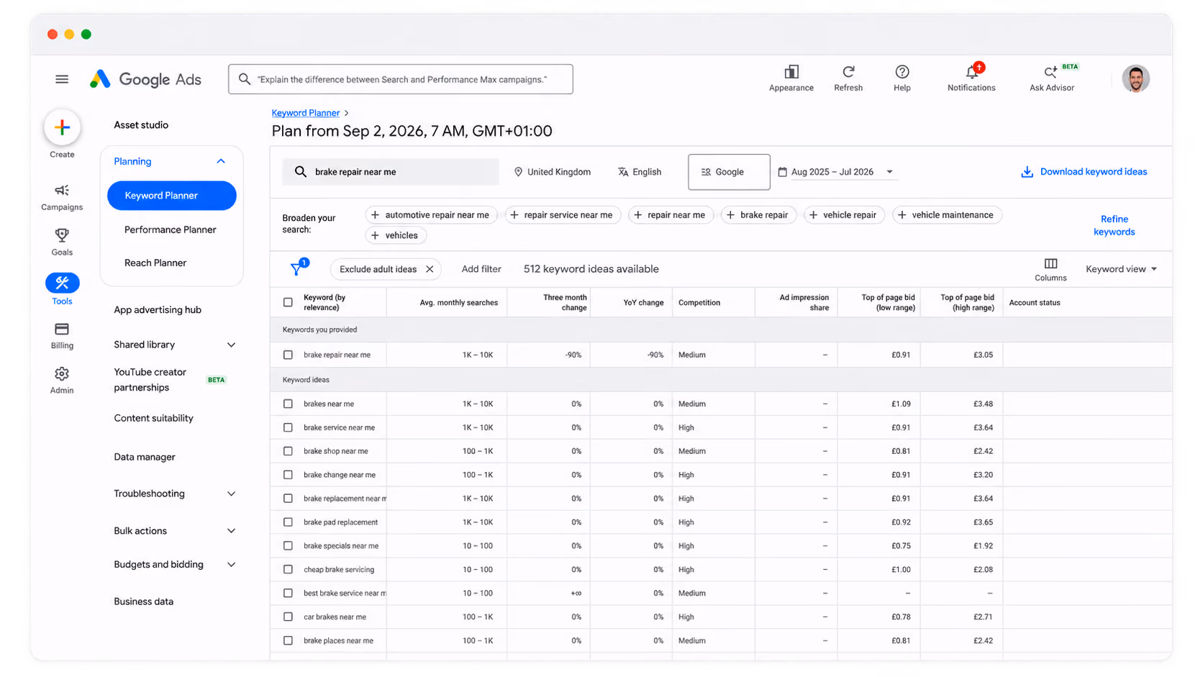Expand Budgets and bidding section
1203x677 pixels.
click(x=231, y=565)
